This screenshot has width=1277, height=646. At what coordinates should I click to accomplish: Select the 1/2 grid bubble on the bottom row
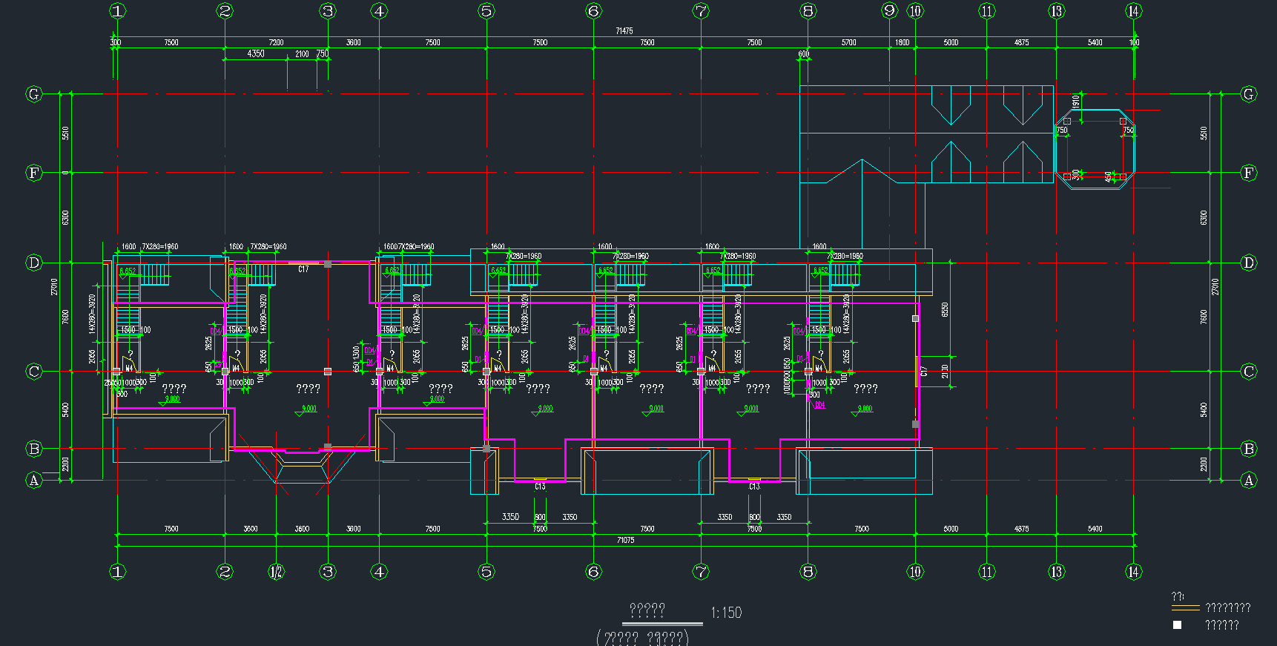[x=276, y=572]
